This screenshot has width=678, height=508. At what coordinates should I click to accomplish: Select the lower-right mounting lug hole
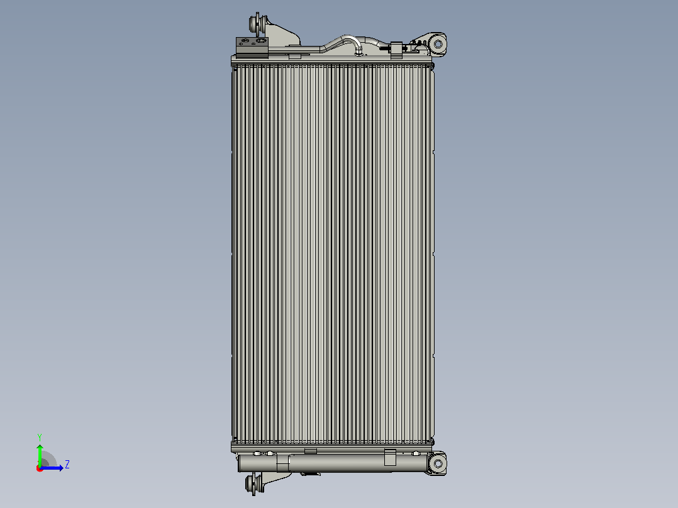click(438, 464)
